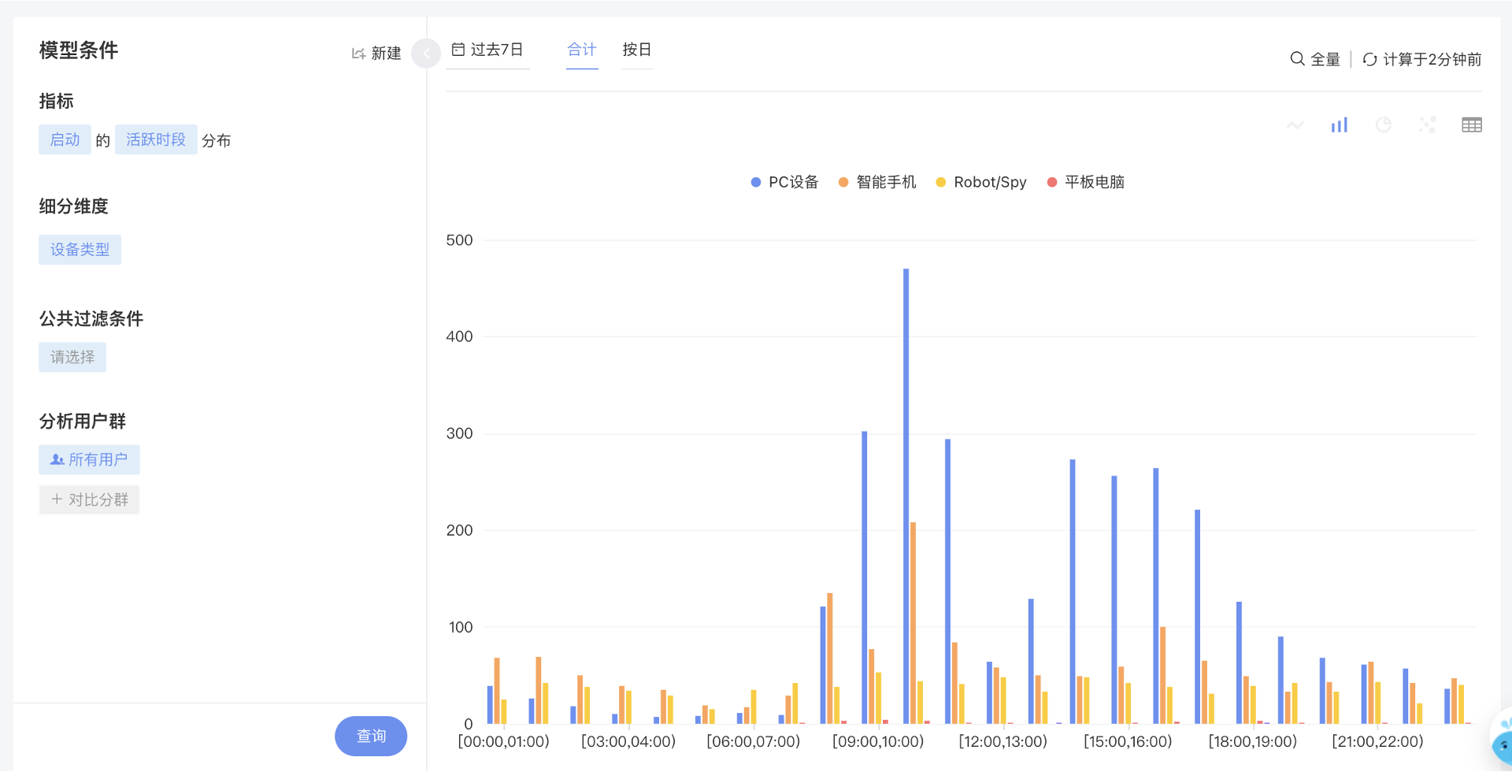Switch to line chart view
Screen dimensions: 1512x772
[x=1295, y=125]
